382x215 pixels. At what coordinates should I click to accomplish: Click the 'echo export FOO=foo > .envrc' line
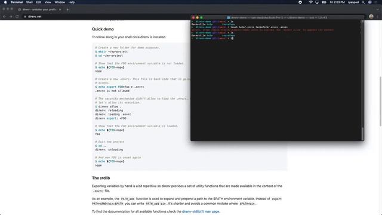(x=119, y=87)
